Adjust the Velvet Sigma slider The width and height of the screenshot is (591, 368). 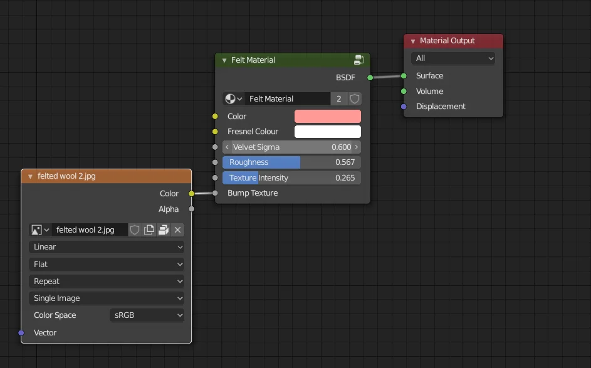point(292,147)
